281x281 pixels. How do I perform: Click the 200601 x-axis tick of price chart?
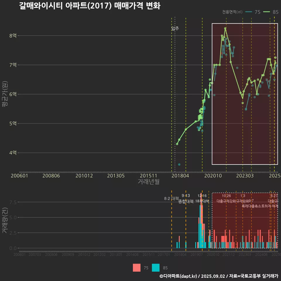click(x=19, y=176)
